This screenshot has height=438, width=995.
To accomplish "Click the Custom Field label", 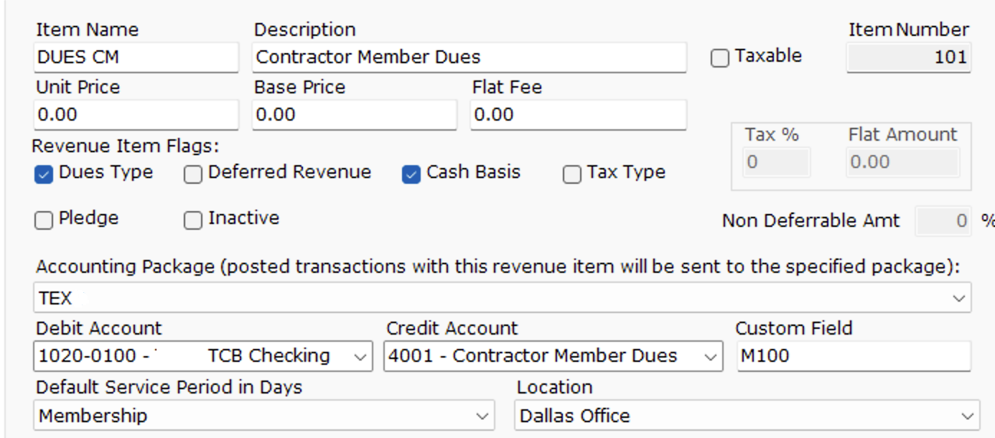I will 794,328.
